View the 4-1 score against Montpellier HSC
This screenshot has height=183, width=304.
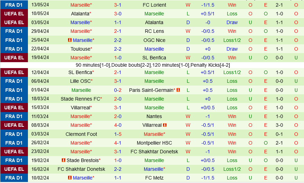pyautogui.click(x=118, y=143)
